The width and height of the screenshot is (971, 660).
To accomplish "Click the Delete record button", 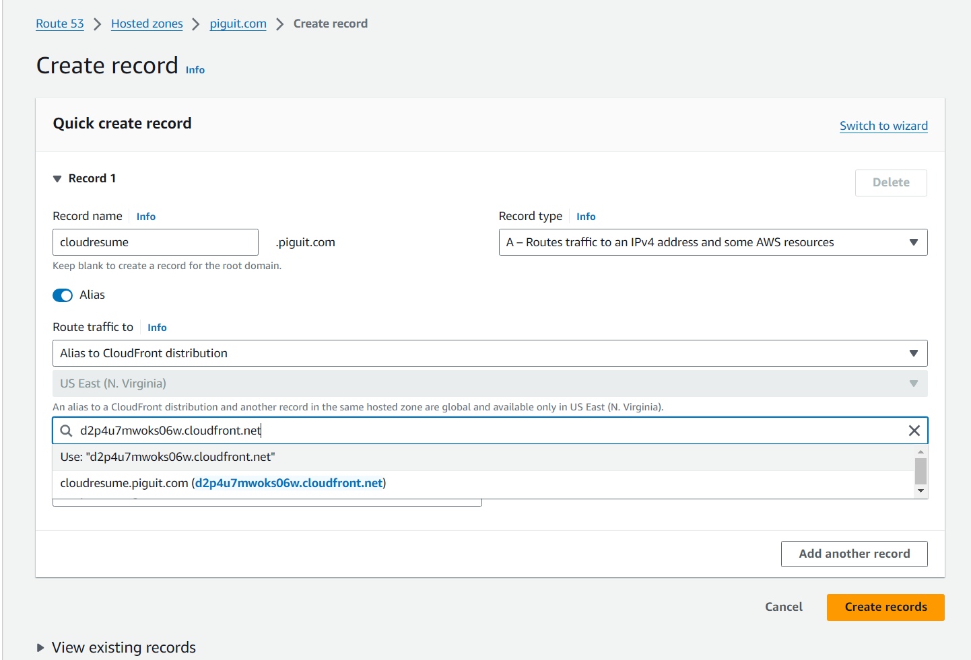I will click(891, 183).
